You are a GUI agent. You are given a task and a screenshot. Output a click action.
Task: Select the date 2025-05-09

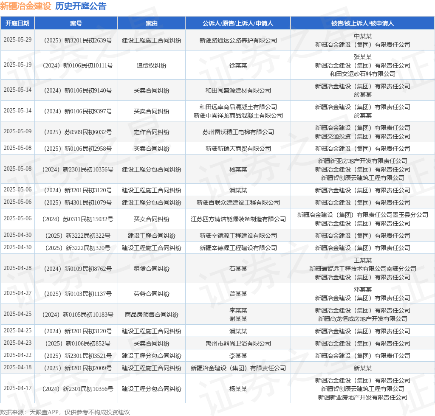17,131
